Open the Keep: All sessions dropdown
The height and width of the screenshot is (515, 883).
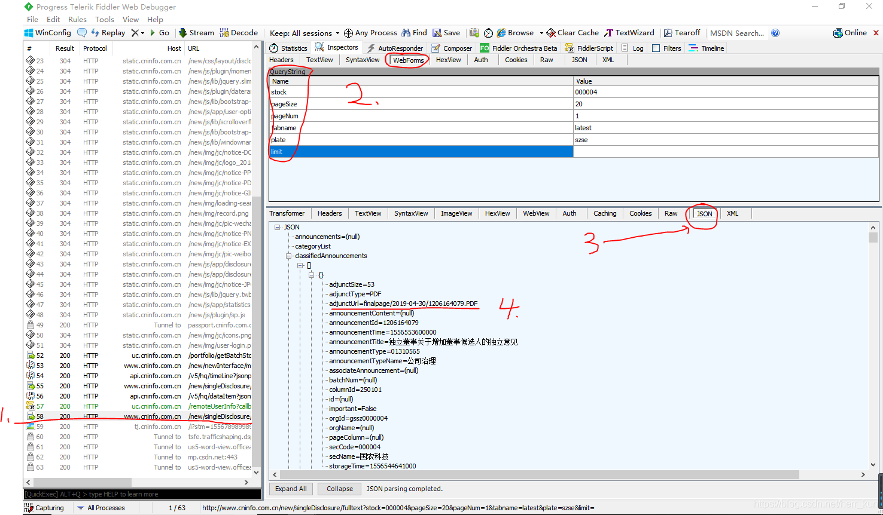coord(304,33)
